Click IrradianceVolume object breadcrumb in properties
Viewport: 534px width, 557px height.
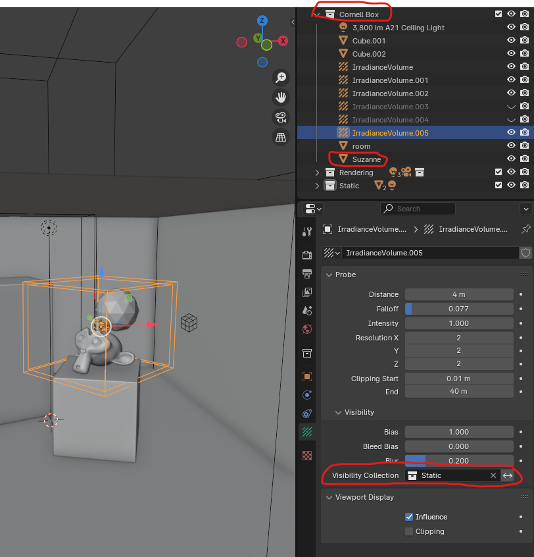coord(365,230)
